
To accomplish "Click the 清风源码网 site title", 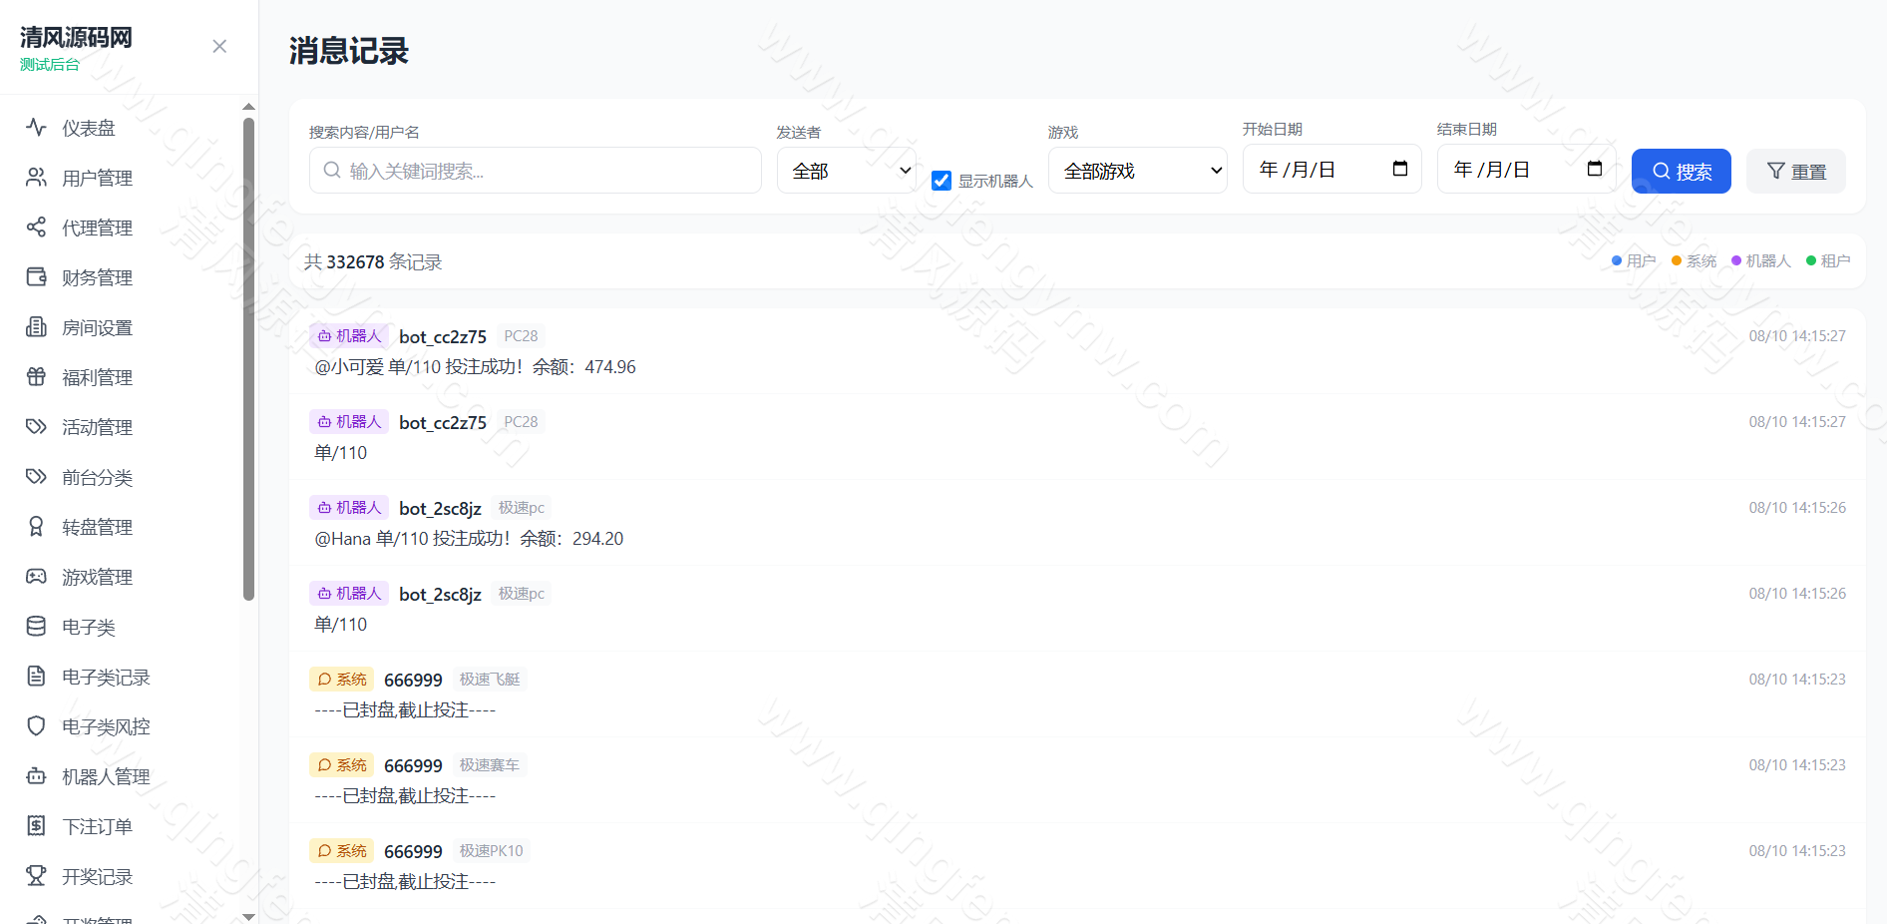I will pos(76,38).
